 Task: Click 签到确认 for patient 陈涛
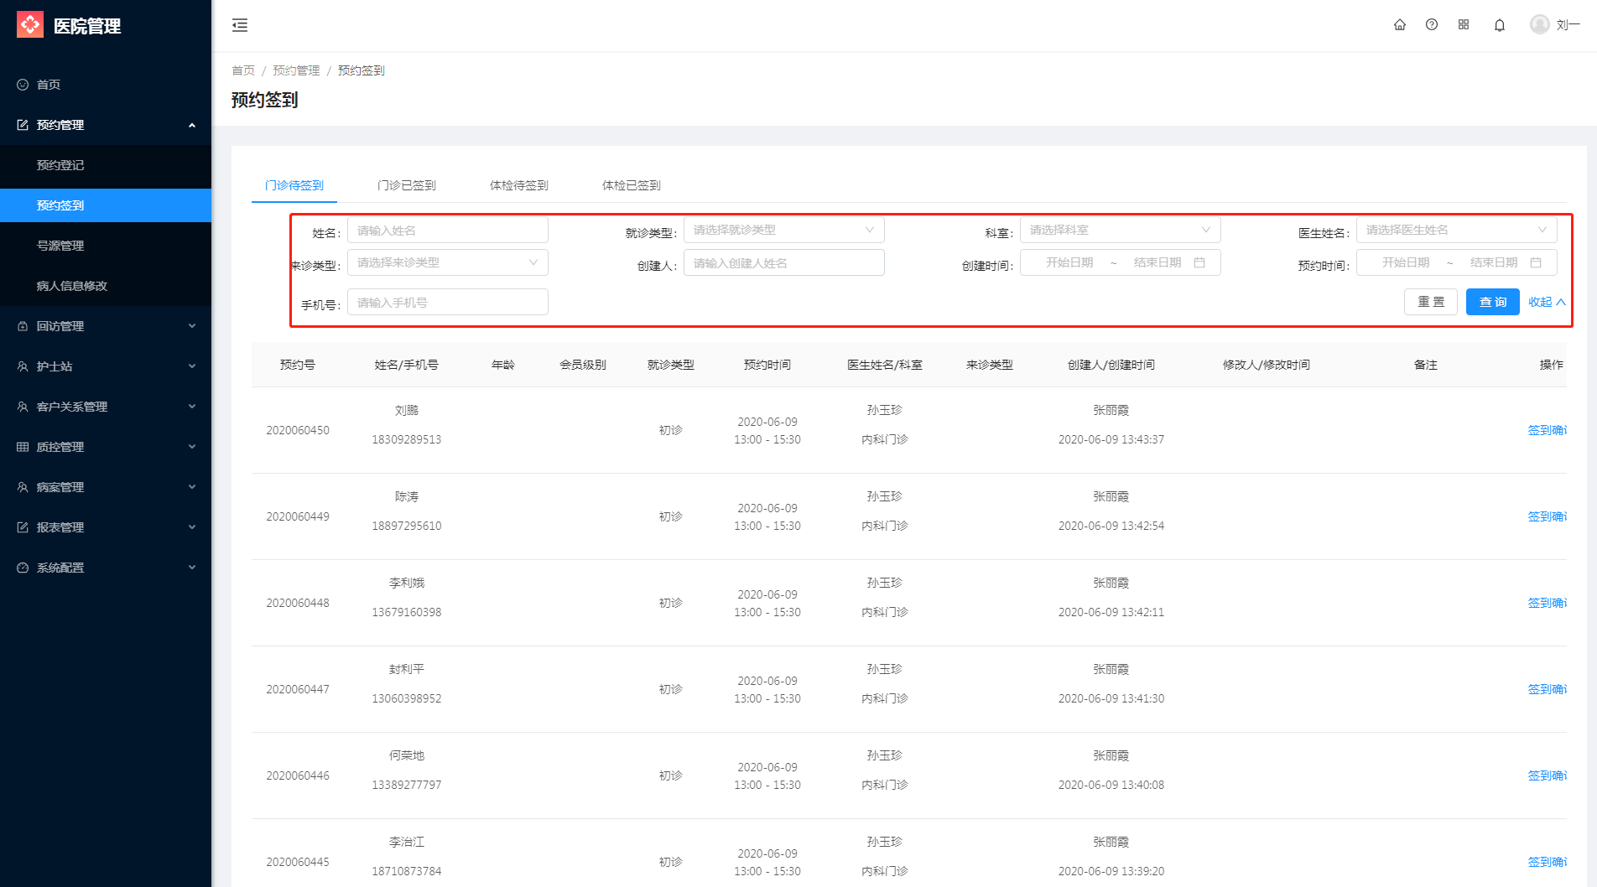pyautogui.click(x=1548, y=516)
